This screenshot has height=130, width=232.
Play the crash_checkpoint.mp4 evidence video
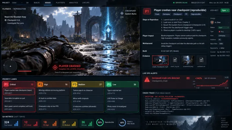(160, 60)
